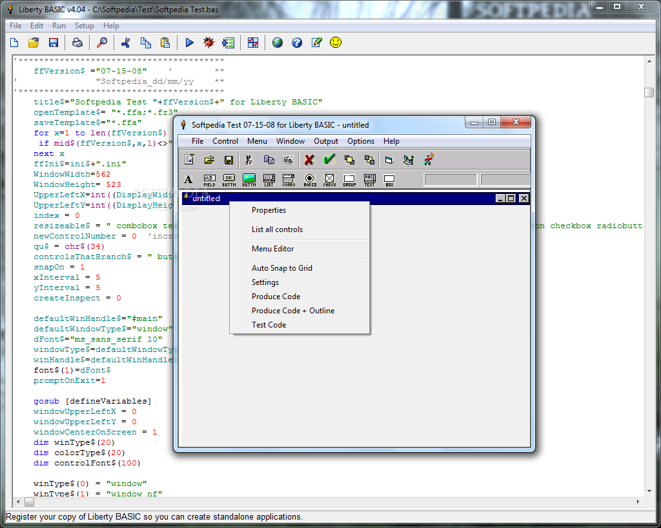Select Produce Code + Outline menu entry
Viewport: 661px width, 528px height.
point(292,311)
